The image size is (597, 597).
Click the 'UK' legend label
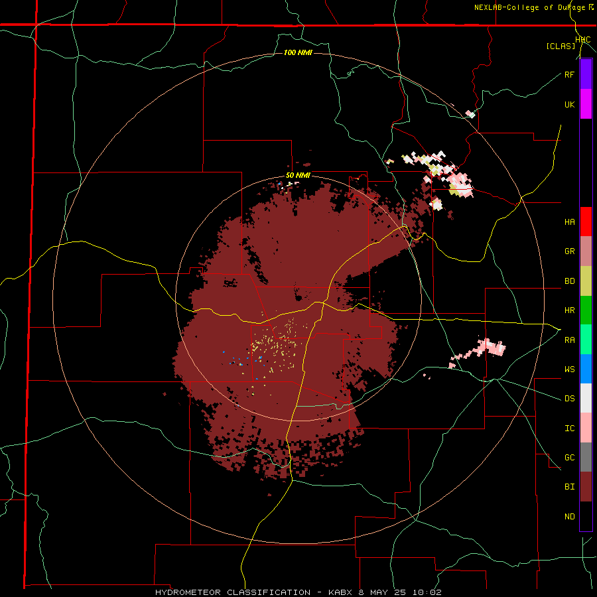coord(569,104)
